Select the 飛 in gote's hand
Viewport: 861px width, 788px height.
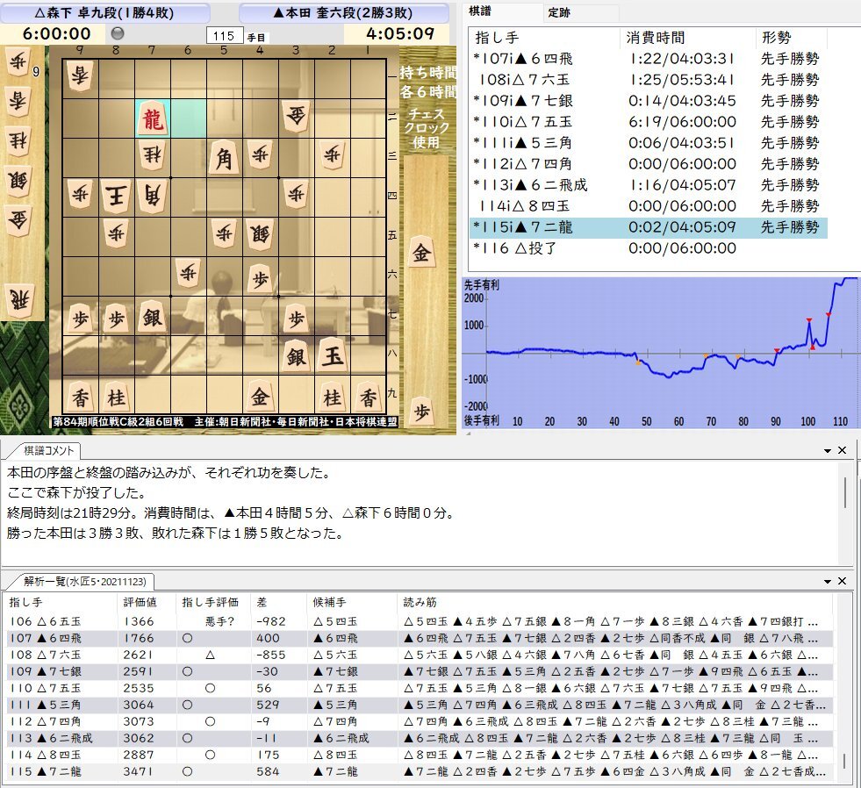click(19, 299)
